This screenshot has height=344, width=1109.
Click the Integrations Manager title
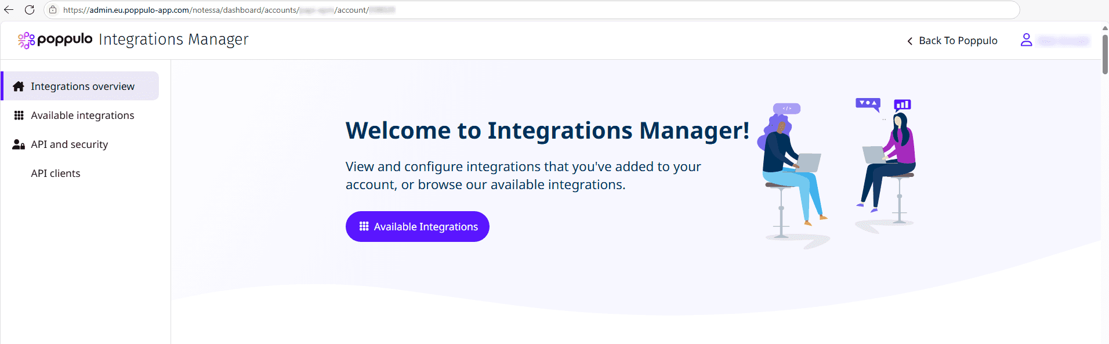pos(173,39)
